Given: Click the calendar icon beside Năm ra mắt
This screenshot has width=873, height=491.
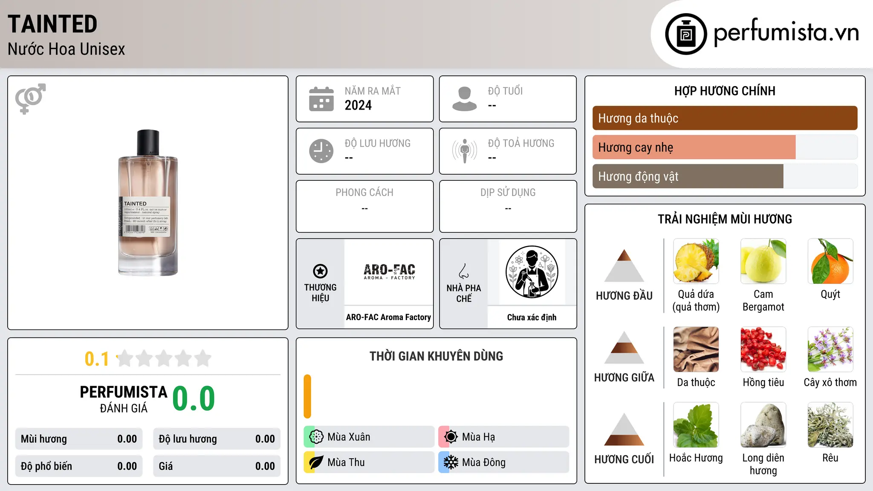Looking at the screenshot, I should pyautogui.click(x=321, y=99).
